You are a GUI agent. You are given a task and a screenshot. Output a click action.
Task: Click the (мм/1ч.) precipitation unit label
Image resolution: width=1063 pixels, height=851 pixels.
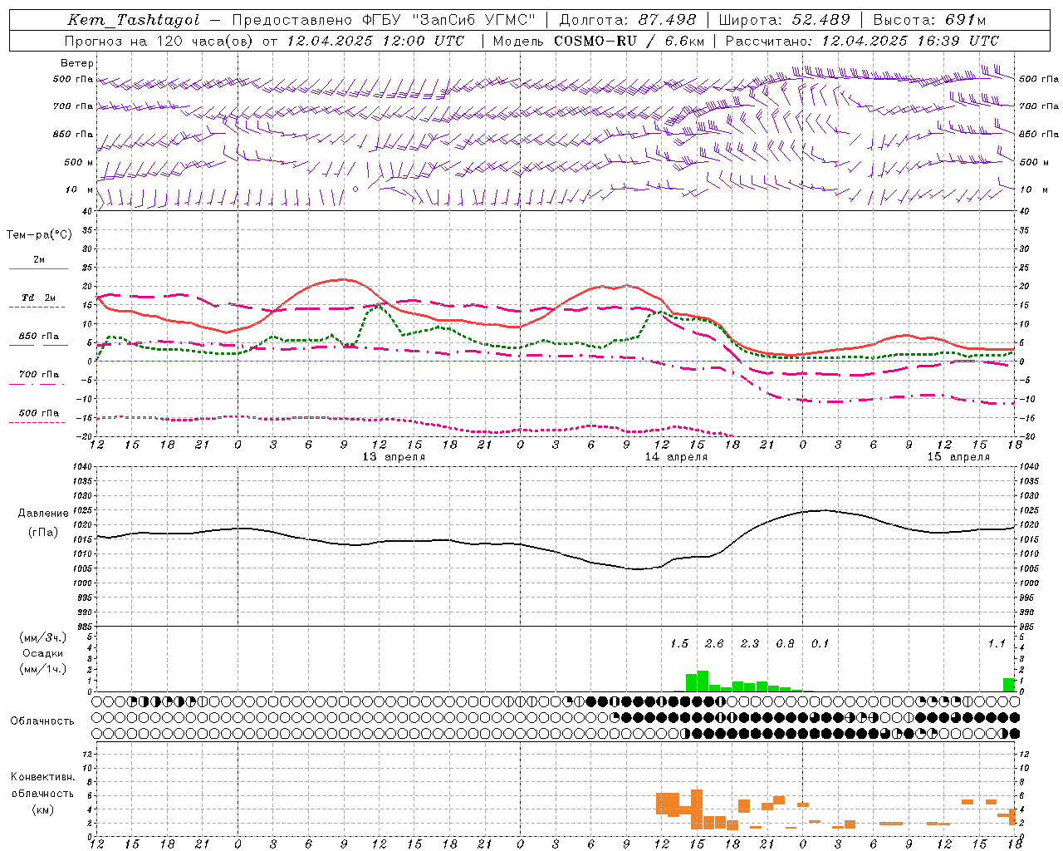[x=43, y=669]
